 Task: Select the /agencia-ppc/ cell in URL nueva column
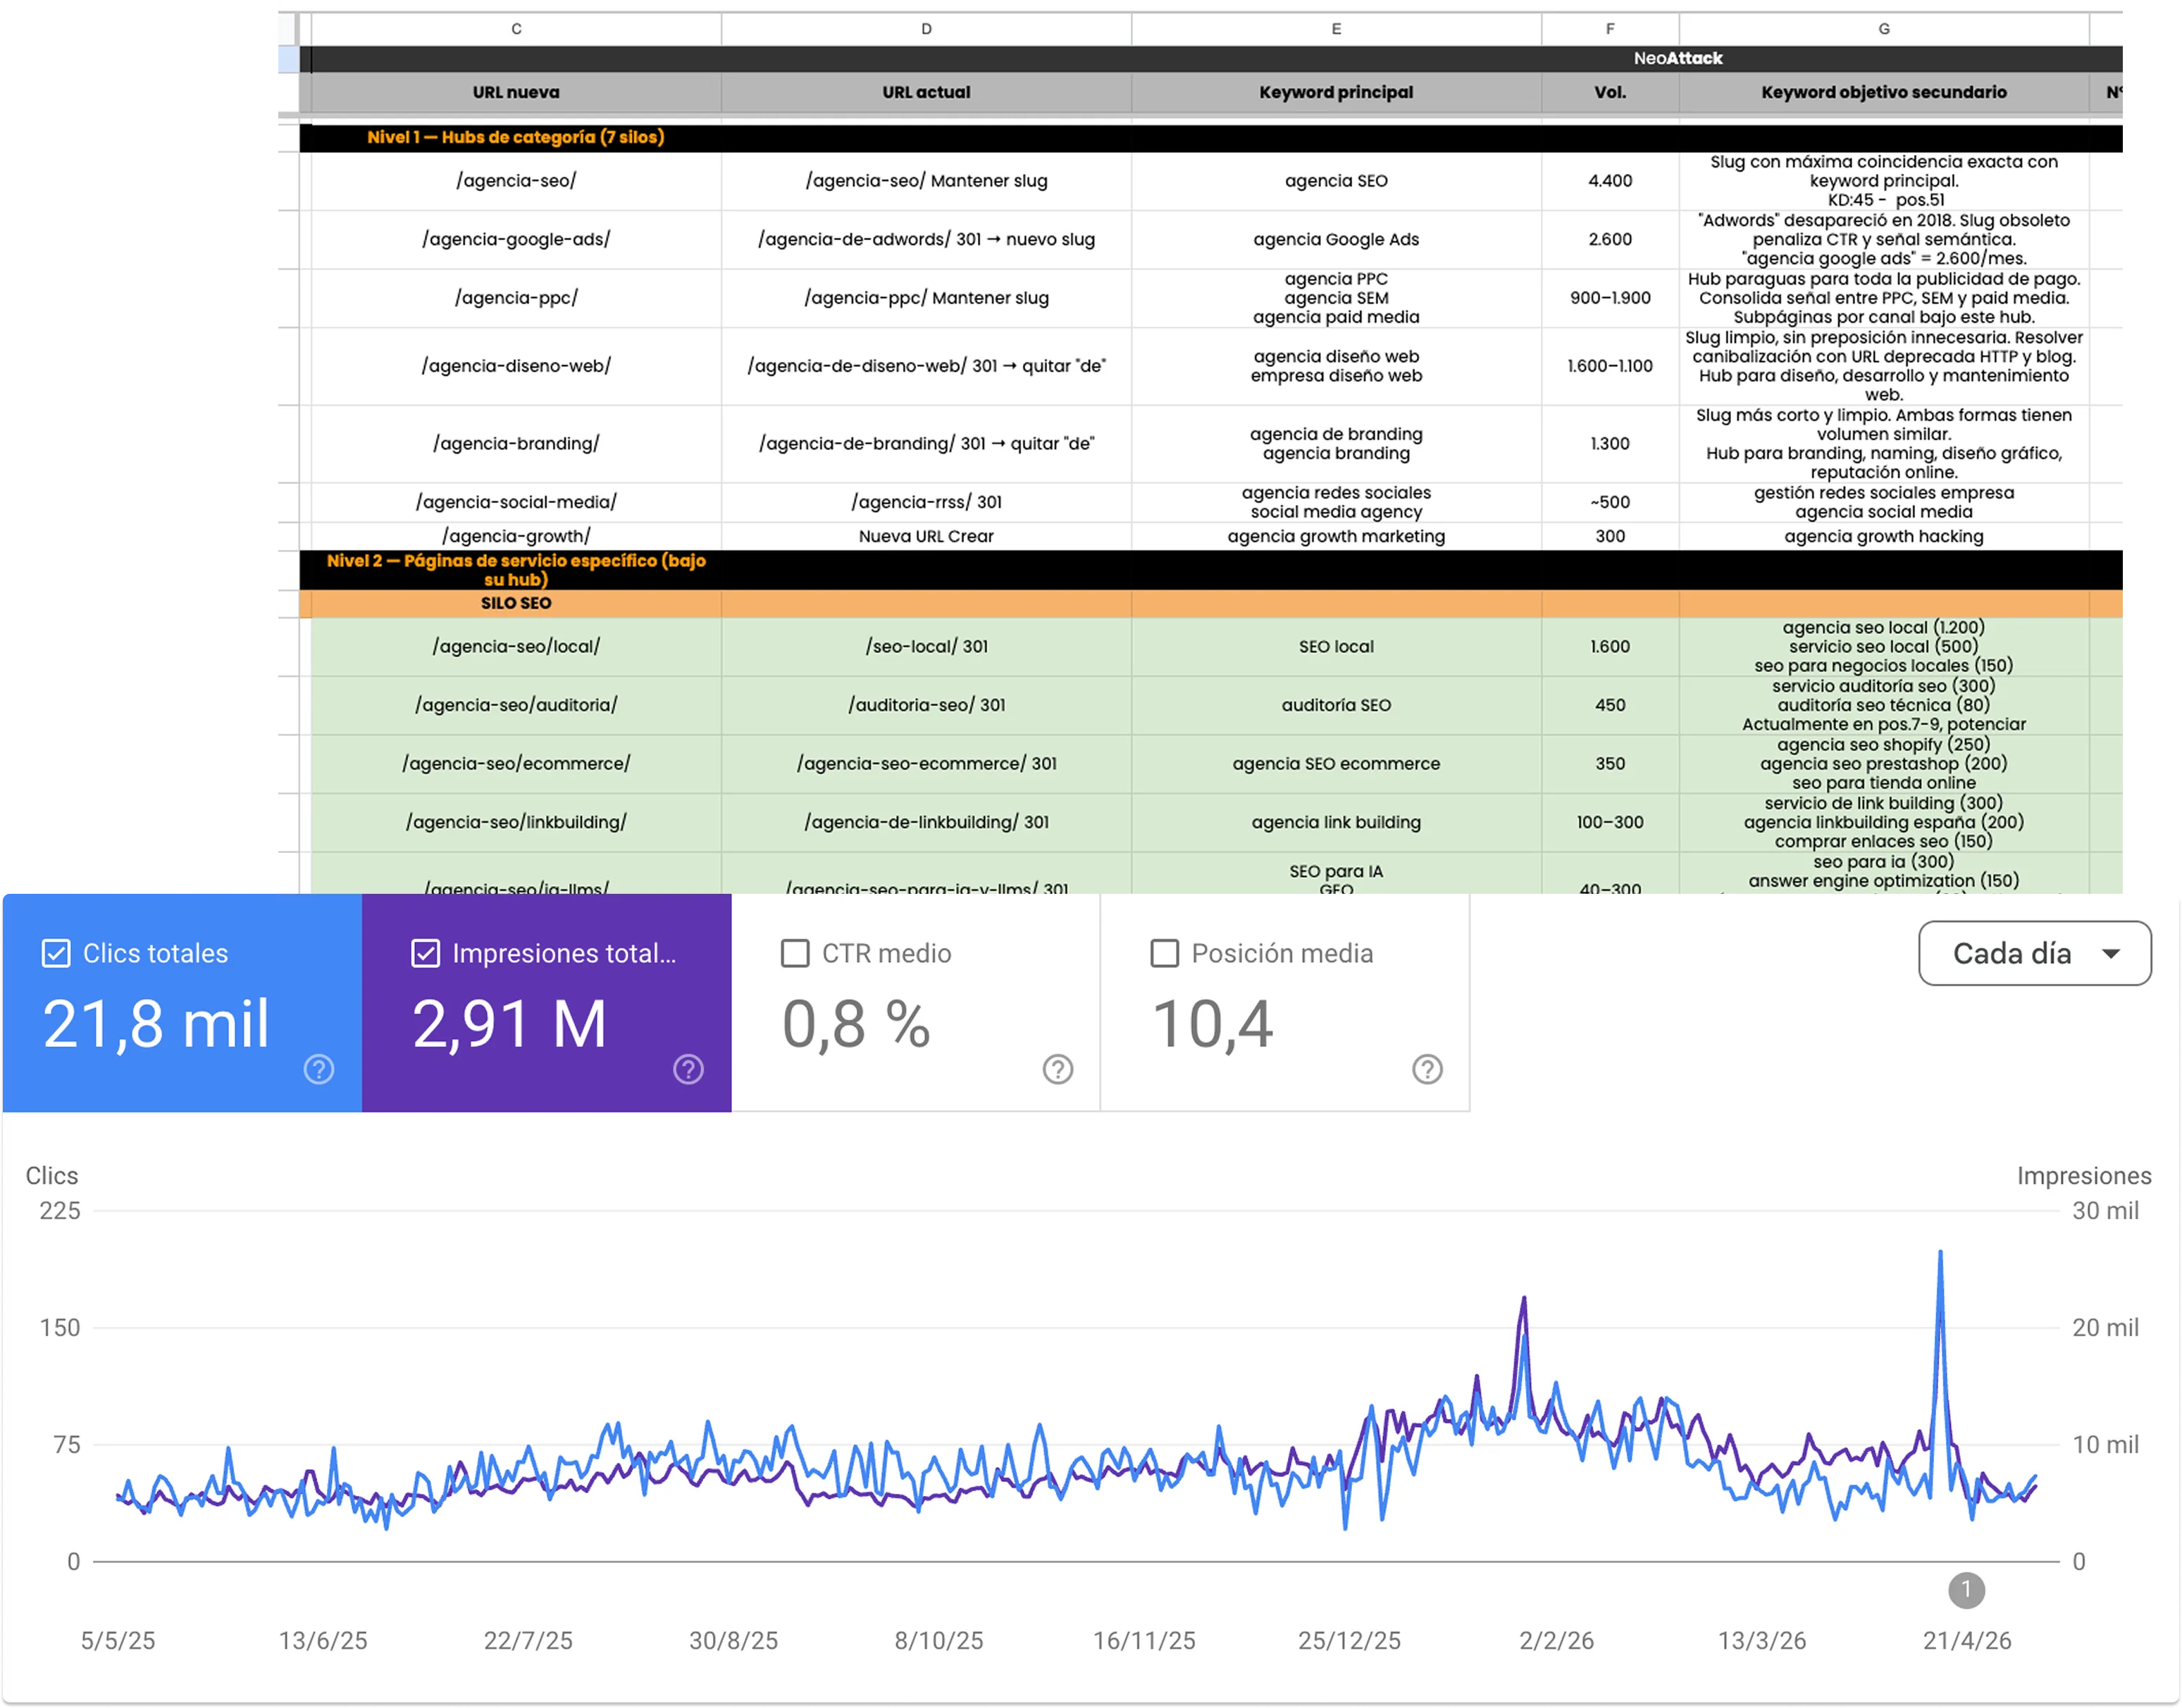coord(516,297)
